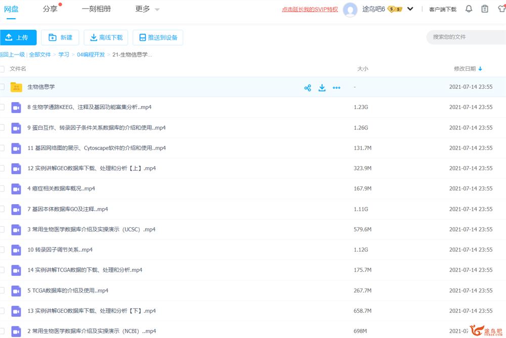Click the 点击延长我的SVIP特权 link
Screen dimensions: 506x338
pos(310,9)
